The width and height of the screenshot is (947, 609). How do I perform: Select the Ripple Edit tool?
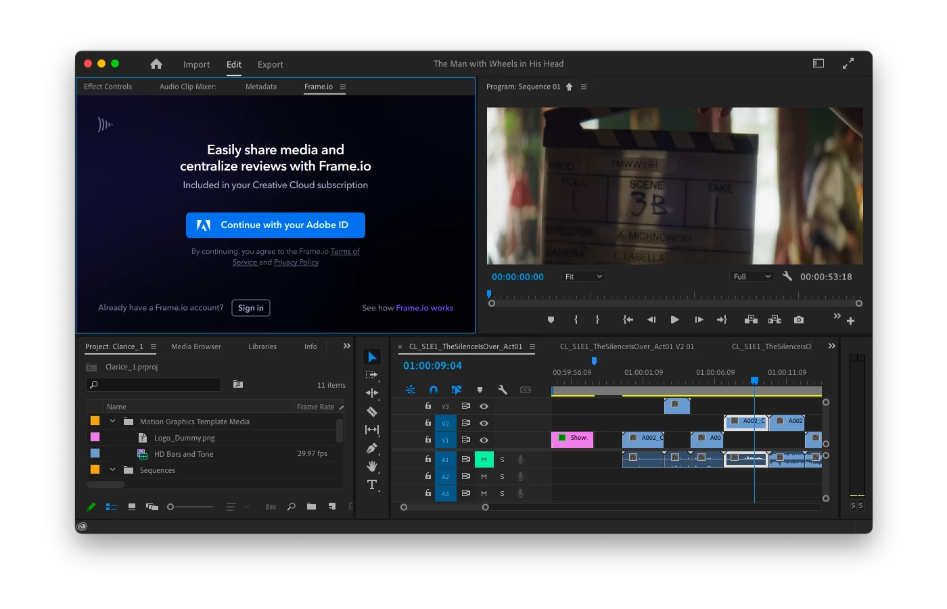(x=372, y=392)
